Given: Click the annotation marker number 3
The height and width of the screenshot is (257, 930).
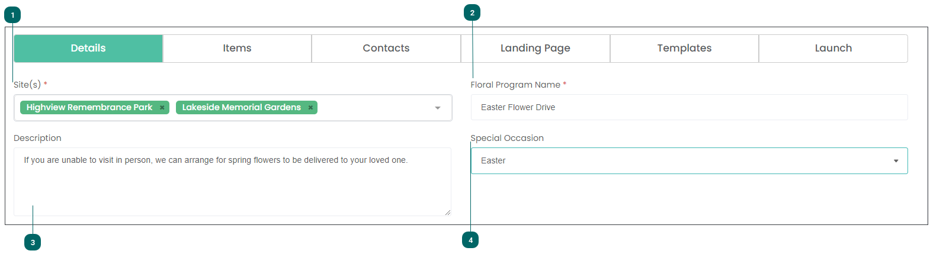Looking at the screenshot, I should tap(33, 242).
